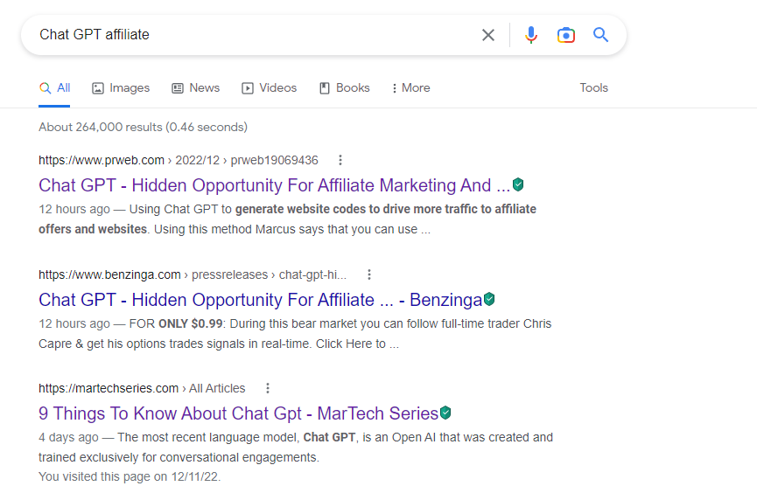
Task: Open the prweb 'Hidden Opportunity For Affiliate Marketing' link
Action: click(274, 185)
